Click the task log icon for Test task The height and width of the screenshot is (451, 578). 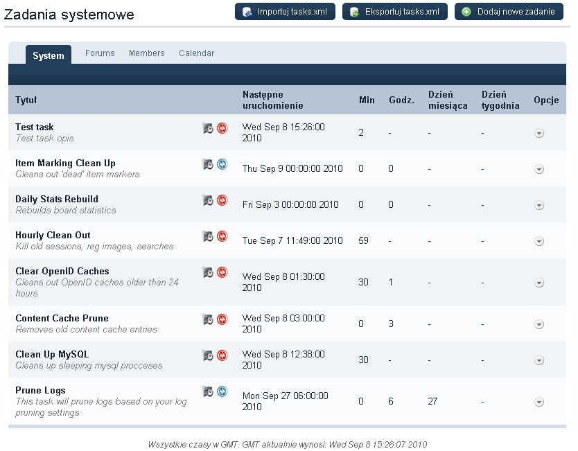click(207, 128)
